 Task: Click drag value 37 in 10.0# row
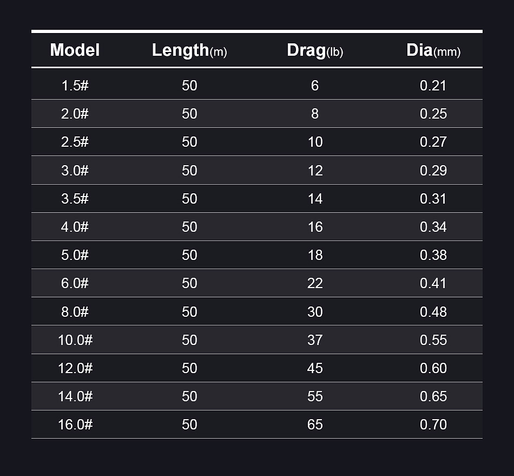(x=315, y=340)
